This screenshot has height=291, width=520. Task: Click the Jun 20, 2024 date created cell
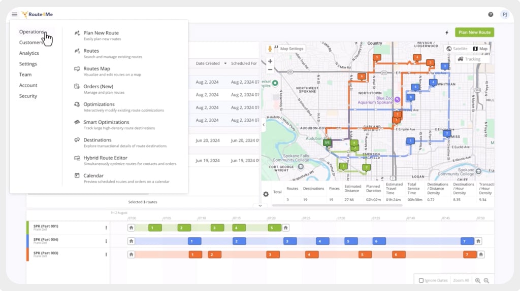click(208, 140)
